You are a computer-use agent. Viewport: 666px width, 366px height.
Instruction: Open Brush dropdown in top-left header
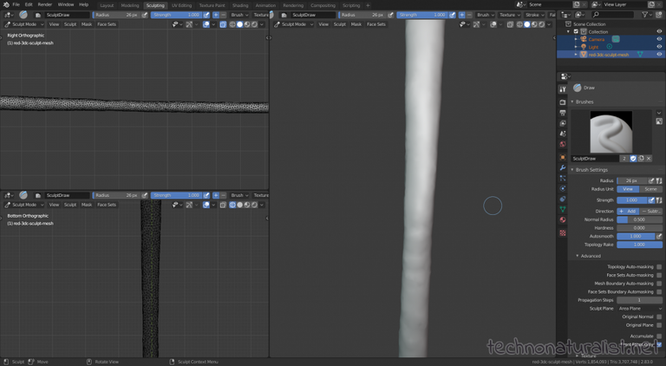239,15
